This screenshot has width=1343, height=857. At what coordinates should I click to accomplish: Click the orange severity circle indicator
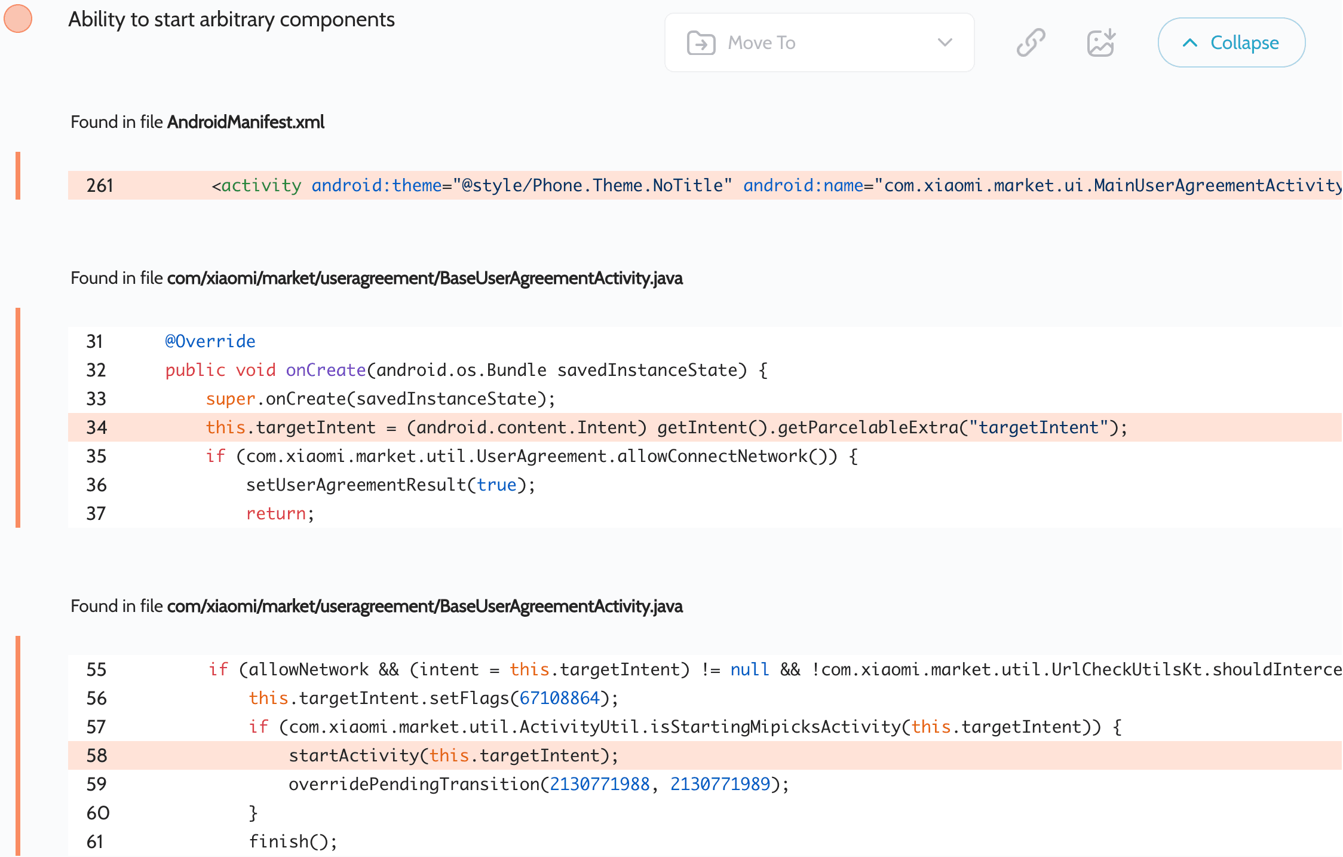point(18,18)
